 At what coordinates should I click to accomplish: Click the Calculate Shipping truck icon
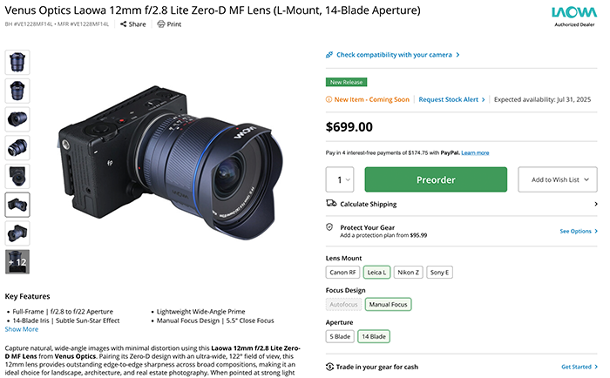(331, 204)
